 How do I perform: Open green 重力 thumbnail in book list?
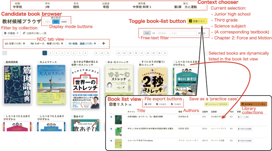click(118, 132)
